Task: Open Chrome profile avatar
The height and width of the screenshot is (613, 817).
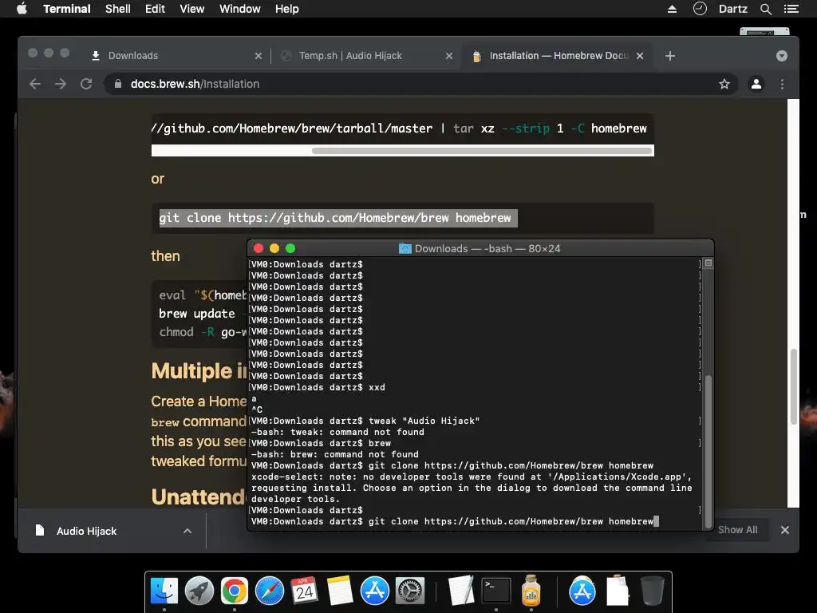Action: click(x=756, y=84)
